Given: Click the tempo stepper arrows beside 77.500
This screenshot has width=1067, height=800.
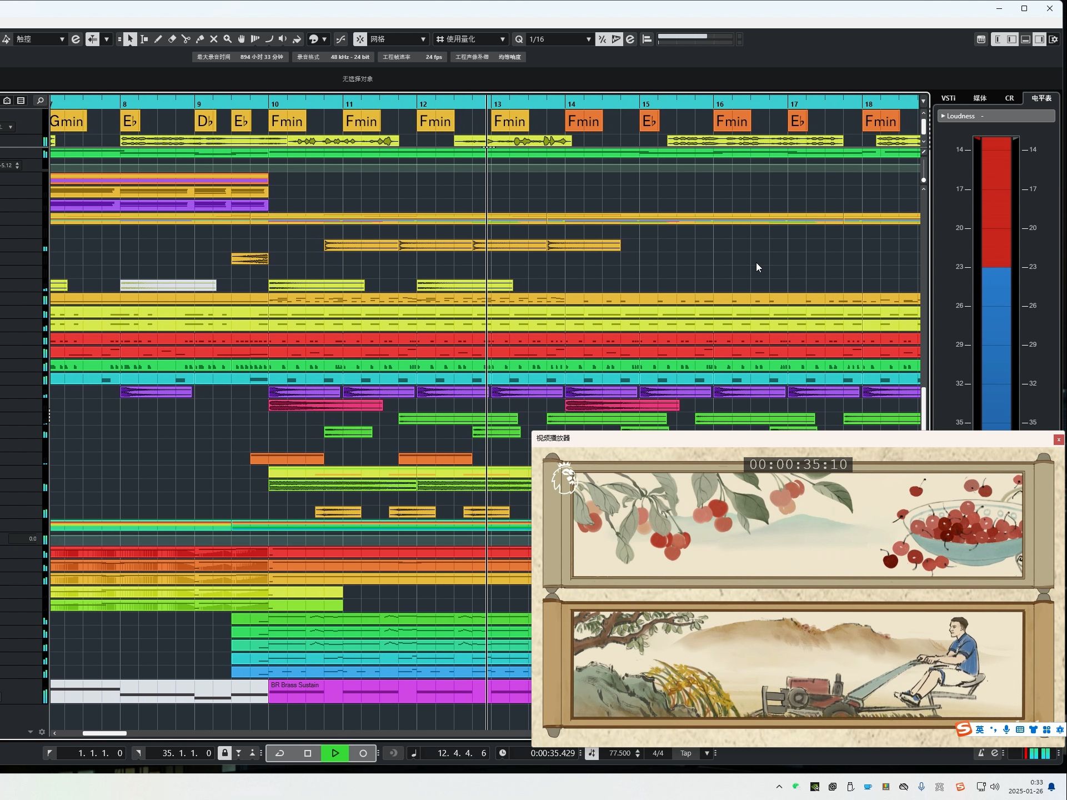Looking at the screenshot, I should click(638, 753).
